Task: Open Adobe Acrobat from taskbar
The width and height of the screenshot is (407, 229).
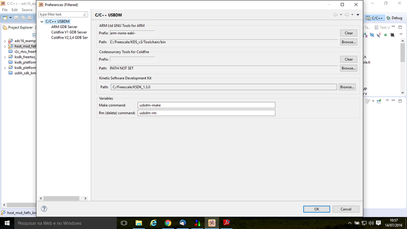Action: point(227,223)
